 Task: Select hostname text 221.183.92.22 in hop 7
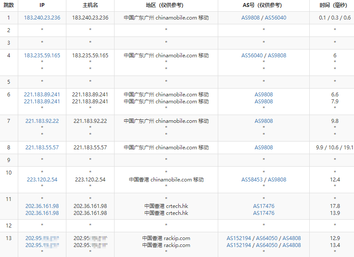coord(90,121)
